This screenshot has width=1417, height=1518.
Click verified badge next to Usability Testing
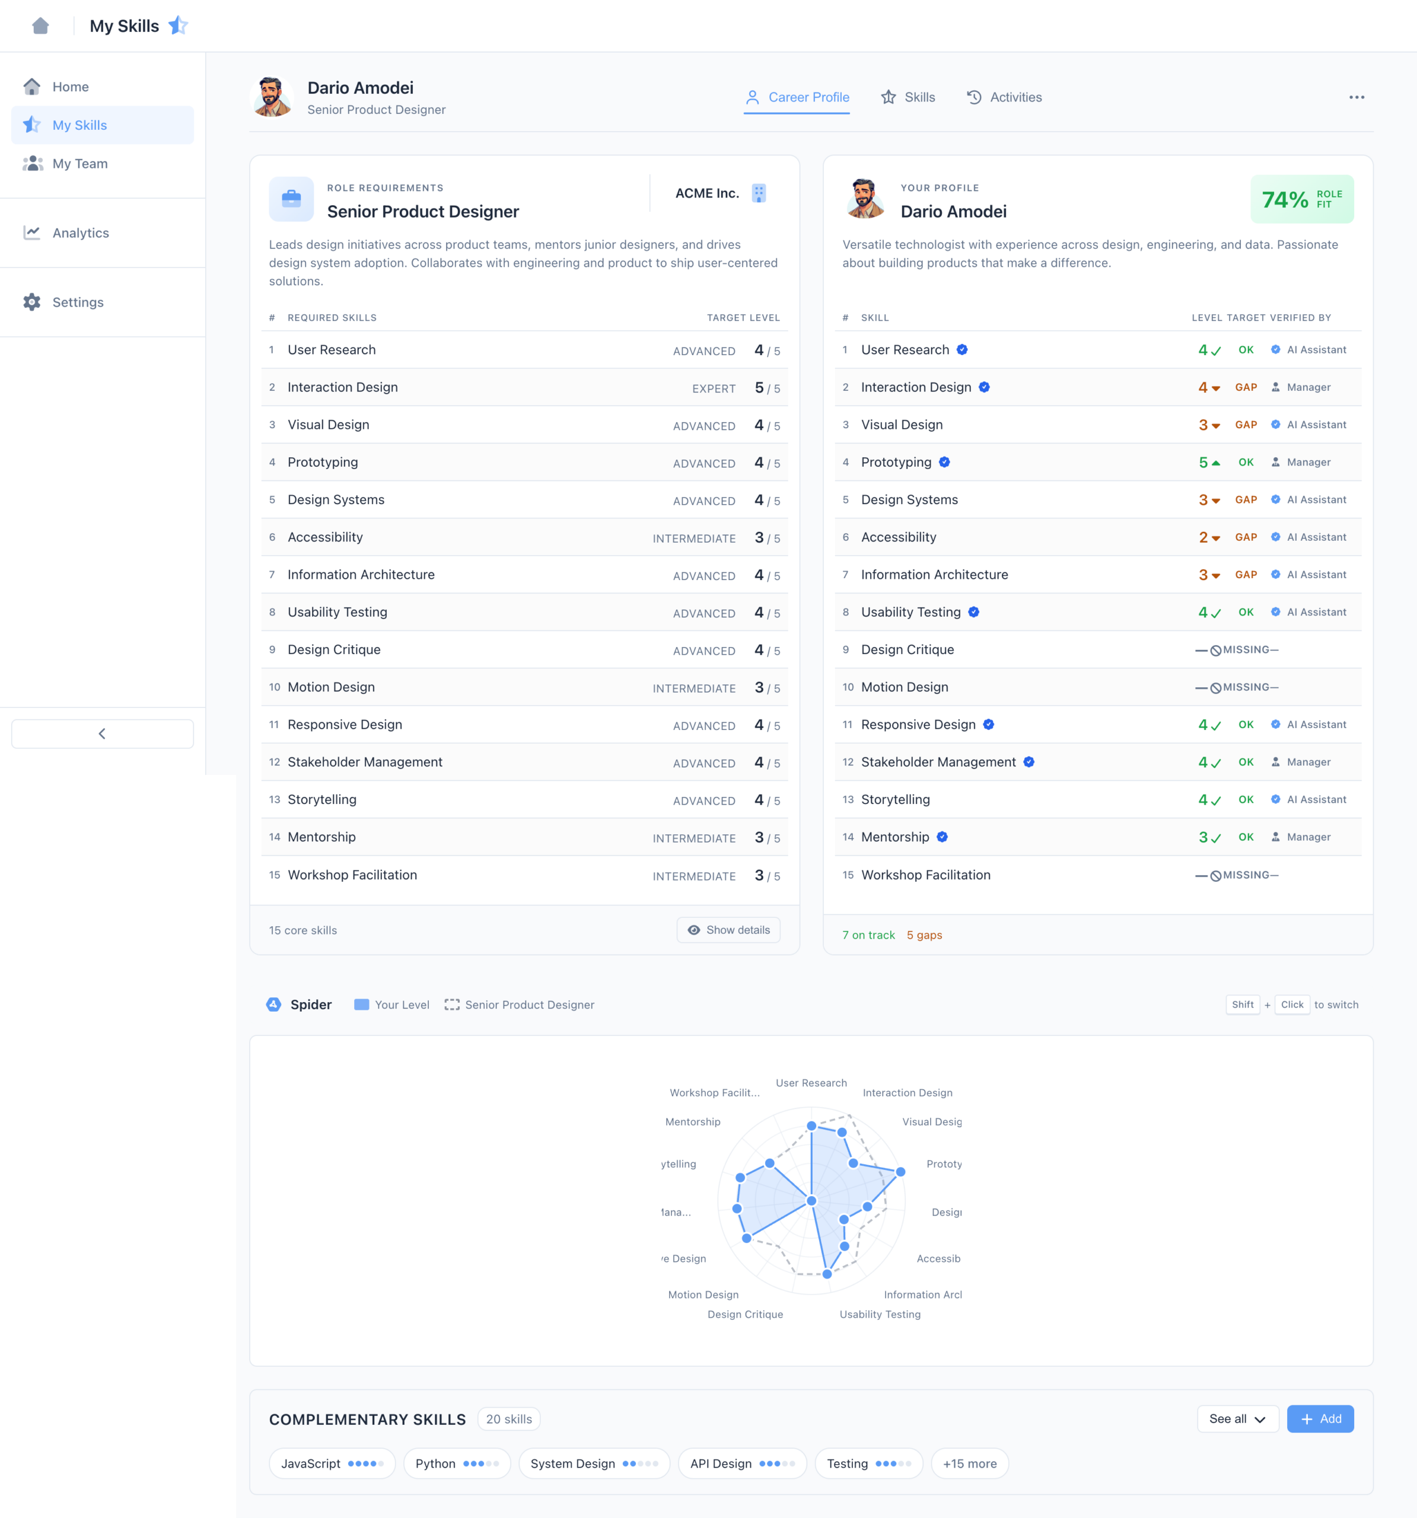[974, 613]
